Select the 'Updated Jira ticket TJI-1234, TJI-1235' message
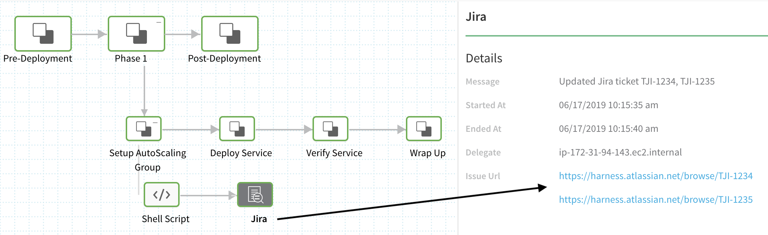The width and height of the screenshot is (768, 235). coord(637,81)
